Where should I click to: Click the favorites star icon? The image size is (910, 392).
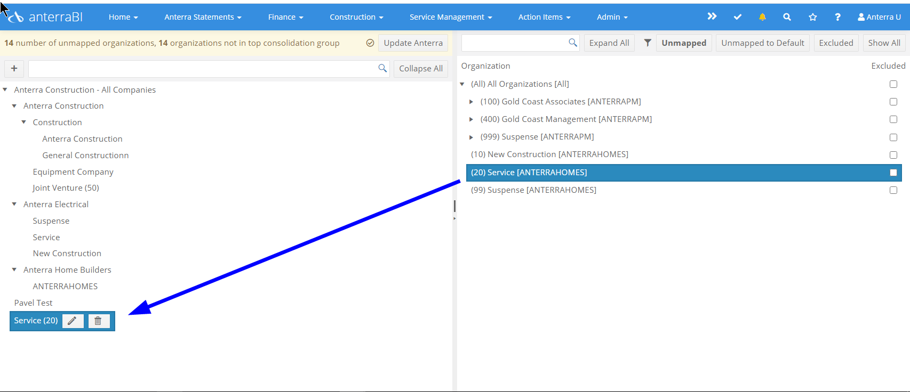[x=813, y=17]
